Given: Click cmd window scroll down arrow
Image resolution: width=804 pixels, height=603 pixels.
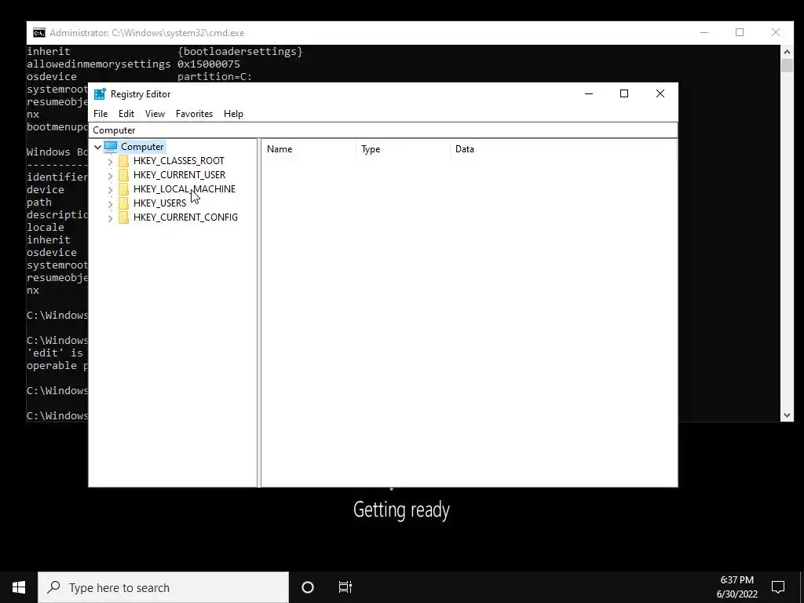Looking at the screenshot, I should click(787, 415).
